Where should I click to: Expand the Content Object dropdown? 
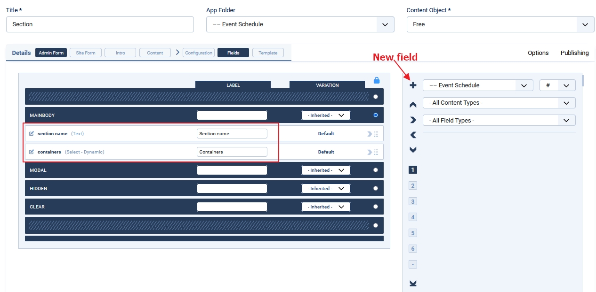pos(500,24)
